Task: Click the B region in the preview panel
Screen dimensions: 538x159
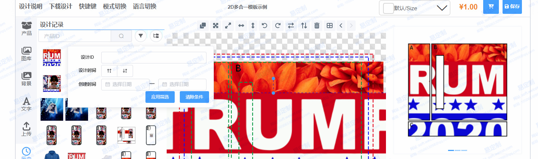Action: (x=469, y=82)
